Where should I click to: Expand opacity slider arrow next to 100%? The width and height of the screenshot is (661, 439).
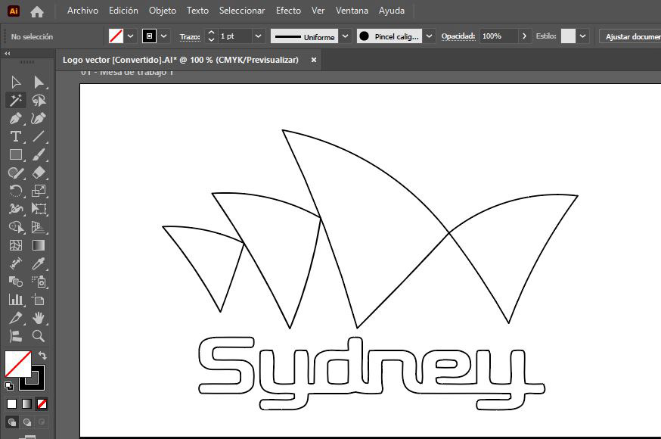[x=524, y=36]
